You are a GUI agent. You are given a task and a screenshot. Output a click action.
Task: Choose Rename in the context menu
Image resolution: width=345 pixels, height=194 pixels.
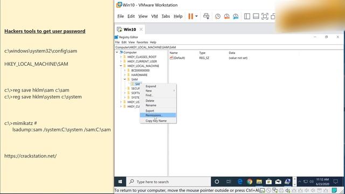click(158, 106)
